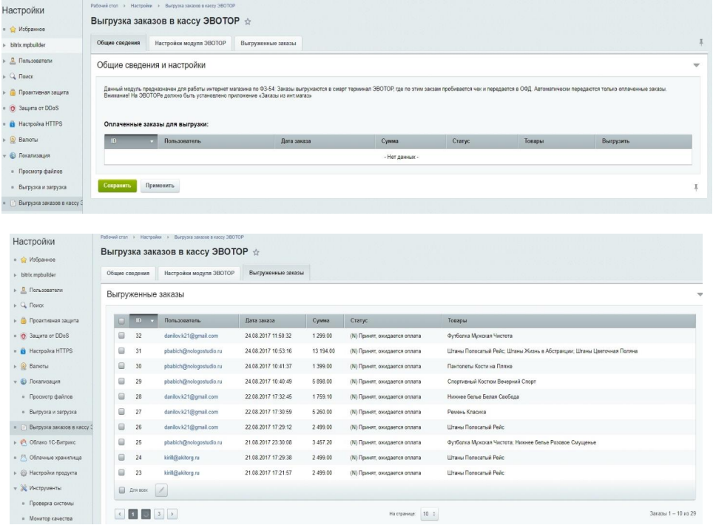Open Пользователи icon in bottom sidebar
Image resolution: width=713 pixels, height=525 pixels.
coord(24,290)
